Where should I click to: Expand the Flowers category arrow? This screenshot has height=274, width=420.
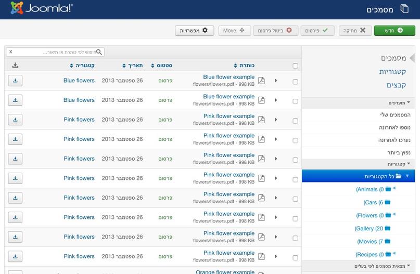394,214
